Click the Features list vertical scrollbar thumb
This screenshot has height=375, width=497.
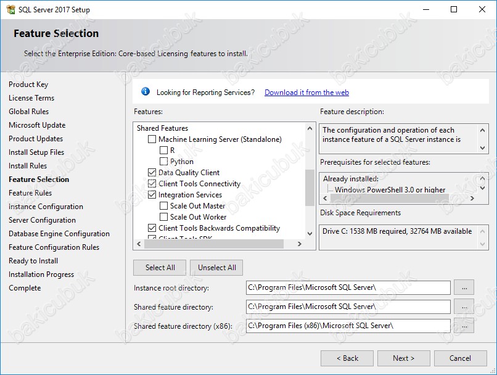(x=310, y=187)
